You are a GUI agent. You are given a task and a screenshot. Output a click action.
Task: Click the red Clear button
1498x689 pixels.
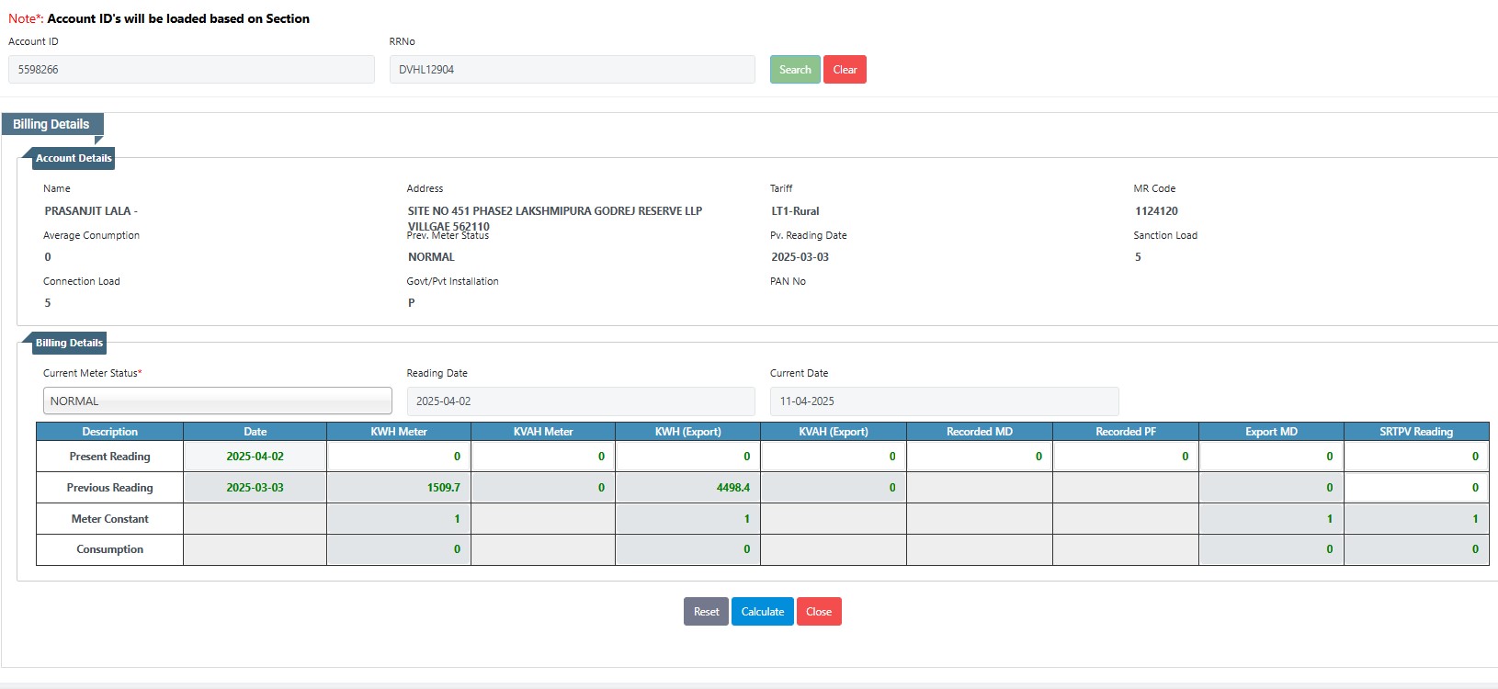tap(845, 70)
